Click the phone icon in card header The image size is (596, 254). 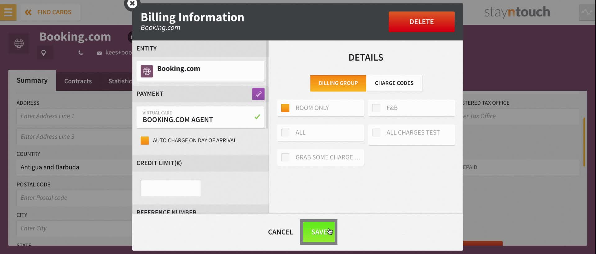click(81, 53)
